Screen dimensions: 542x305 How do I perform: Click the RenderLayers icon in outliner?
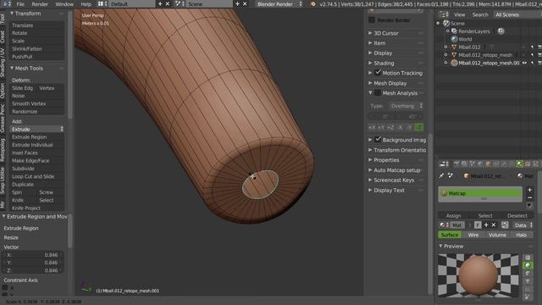pos(454,31)
